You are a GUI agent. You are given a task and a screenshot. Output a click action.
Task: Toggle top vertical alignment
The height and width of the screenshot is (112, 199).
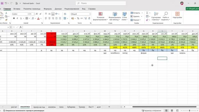tap(46, 14)
